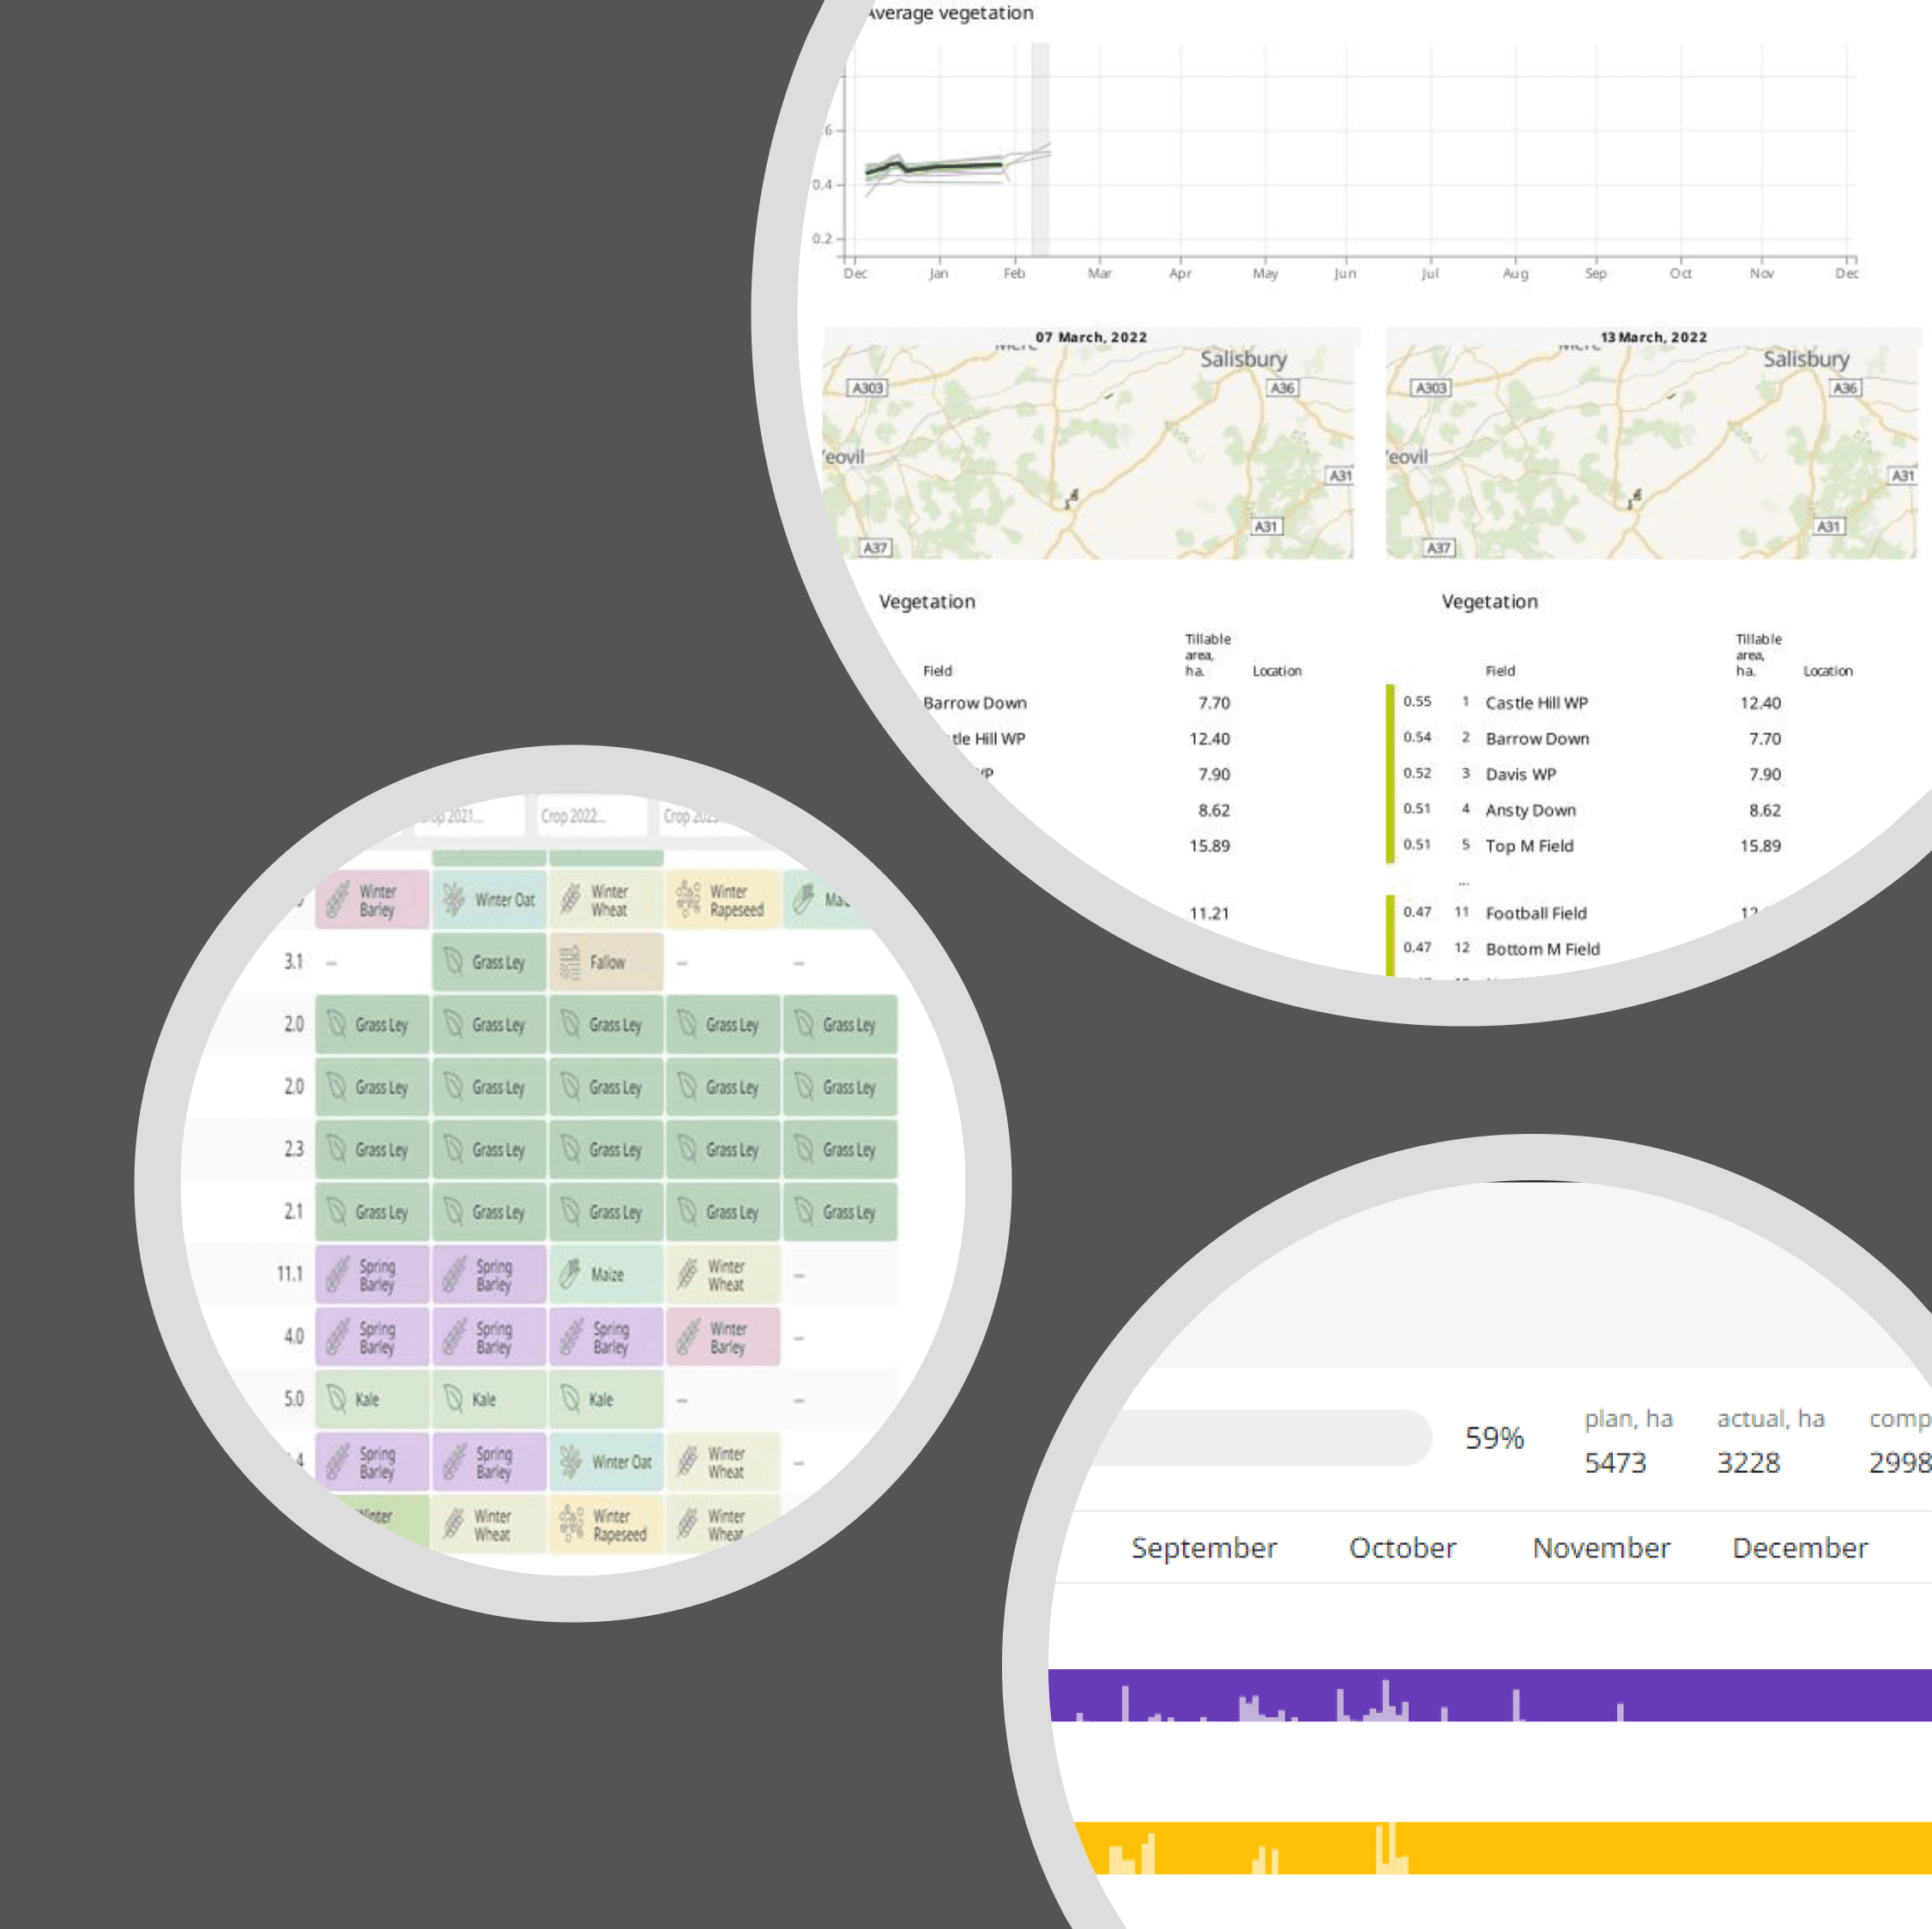Click the Winter Oat crop icon in top row

click(x=454, y=899)
